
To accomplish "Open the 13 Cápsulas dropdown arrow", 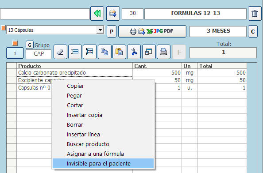I will 100,30.
